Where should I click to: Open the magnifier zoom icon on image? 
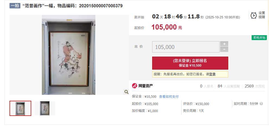coord(126,92)
